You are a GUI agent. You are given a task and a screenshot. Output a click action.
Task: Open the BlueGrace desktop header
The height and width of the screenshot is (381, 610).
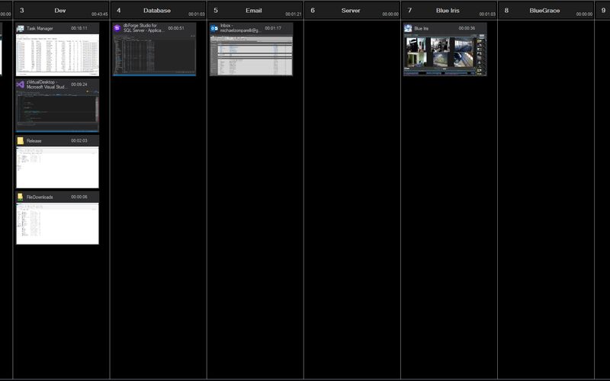(x=545, y=11)
